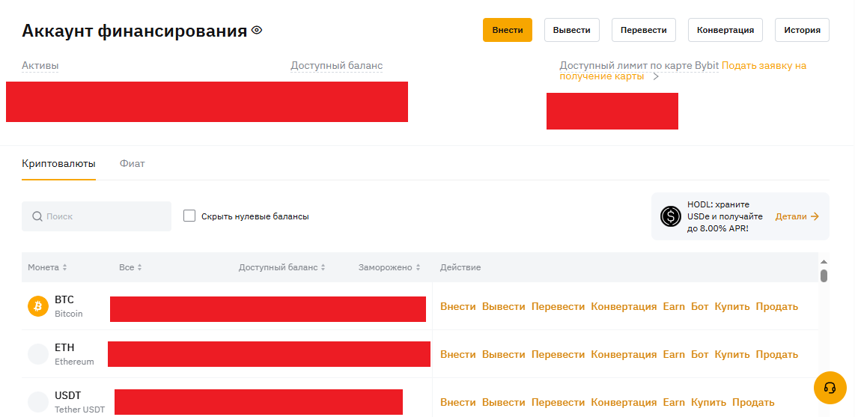
Task: Click the search magnifier icon
Action: (x=37, y=216)
